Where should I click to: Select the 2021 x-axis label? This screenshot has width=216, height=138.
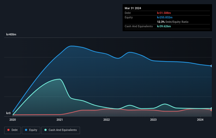click(60, 120)
